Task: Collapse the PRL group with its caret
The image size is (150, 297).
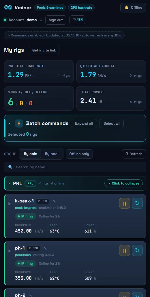Action: pos(10,183)
